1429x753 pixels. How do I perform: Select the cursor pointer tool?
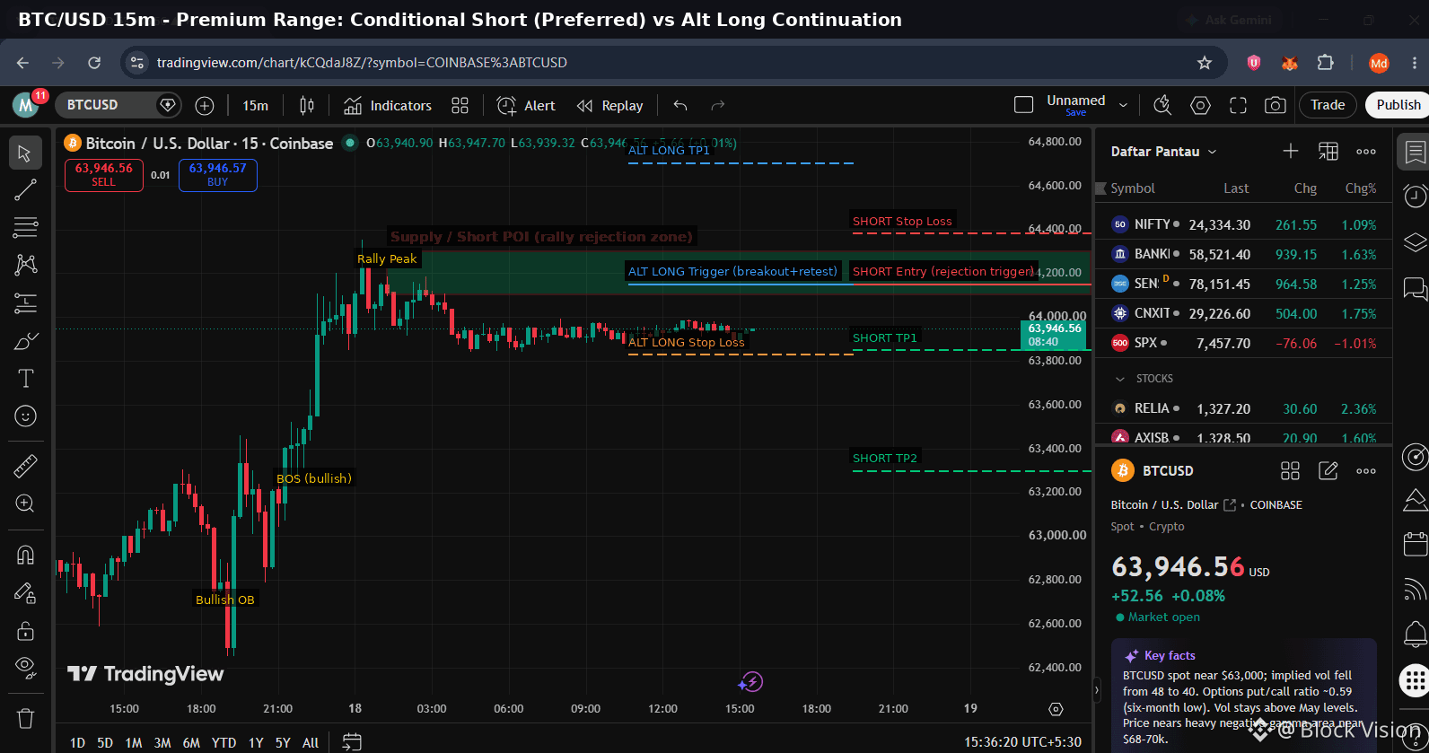(x=25, y=153)
